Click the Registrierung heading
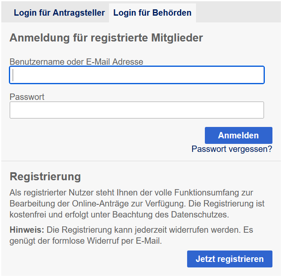Screen dimensions: 283x278 (x=45, y=176)
